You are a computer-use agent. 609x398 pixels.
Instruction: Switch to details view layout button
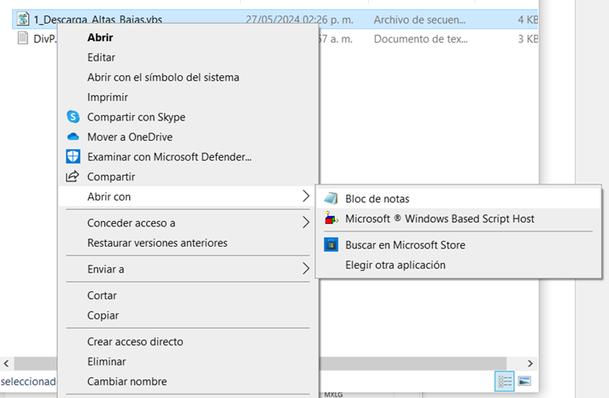click(503, 380)
